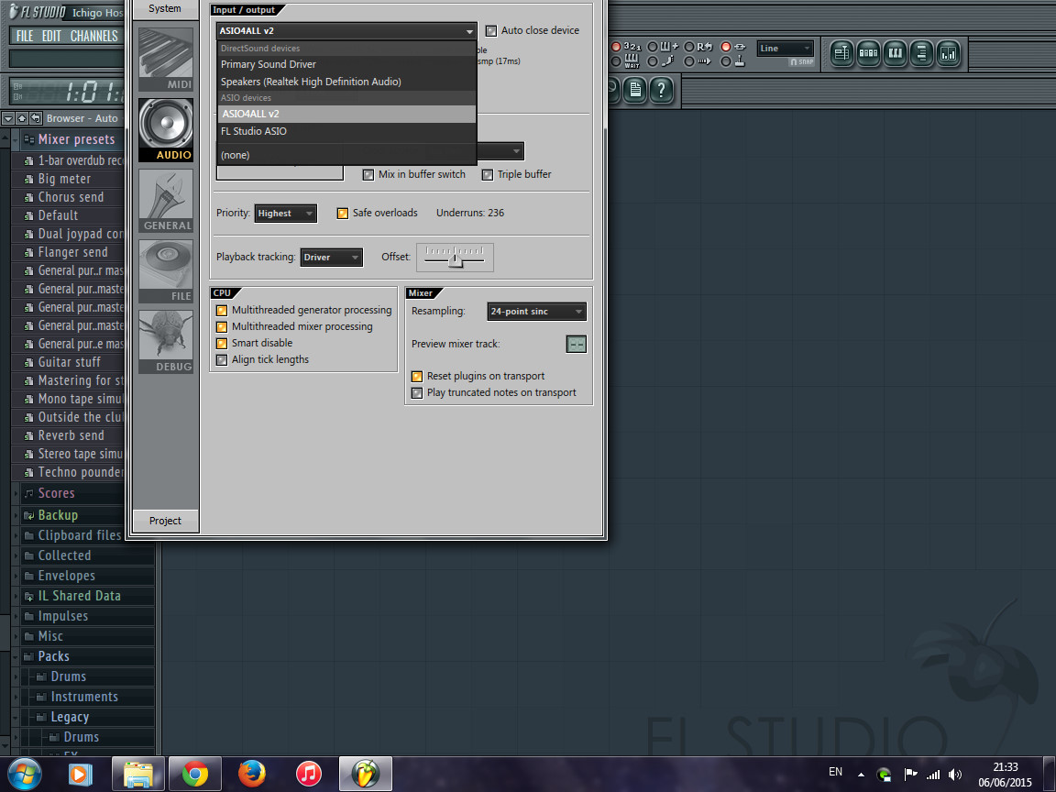Open the Line snap dropdown
Image resolution: width=1056 pixels, height=792 pixels.
click(x=786, y=49)
